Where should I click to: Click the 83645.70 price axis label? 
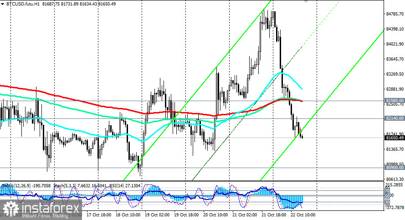click(395, 59)
